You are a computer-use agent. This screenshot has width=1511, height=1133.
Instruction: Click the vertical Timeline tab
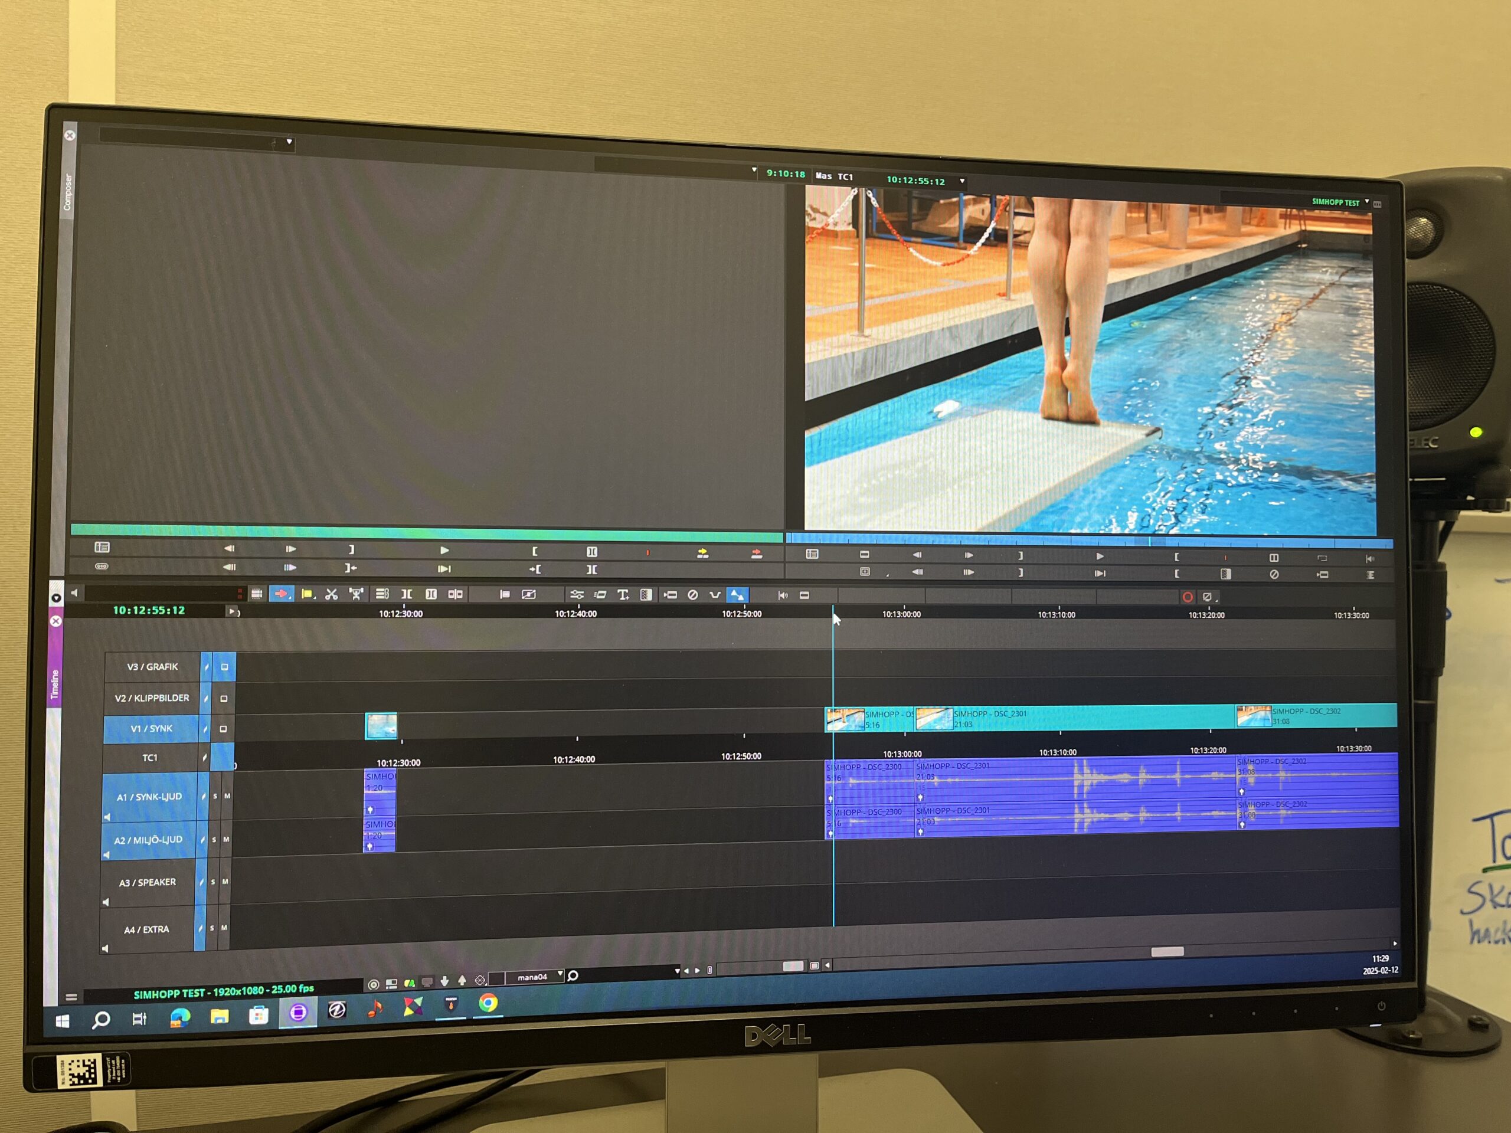[x=55, y=685]
